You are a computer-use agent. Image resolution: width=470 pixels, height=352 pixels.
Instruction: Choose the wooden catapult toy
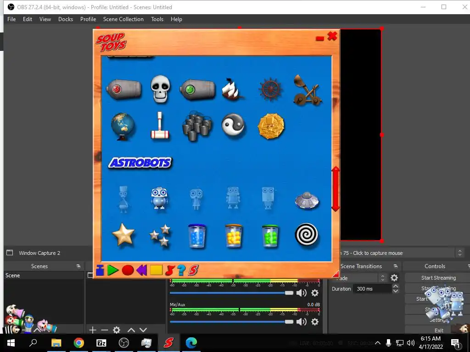[x=307, y=90]
